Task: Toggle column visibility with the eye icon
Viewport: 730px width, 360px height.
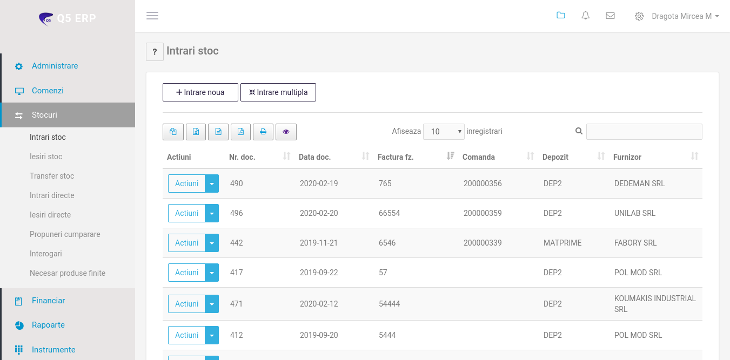Action: [x=286, y=132]
